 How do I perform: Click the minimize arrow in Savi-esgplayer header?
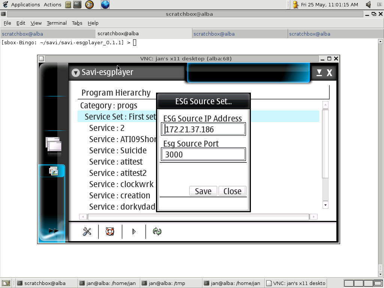[319, 73]
